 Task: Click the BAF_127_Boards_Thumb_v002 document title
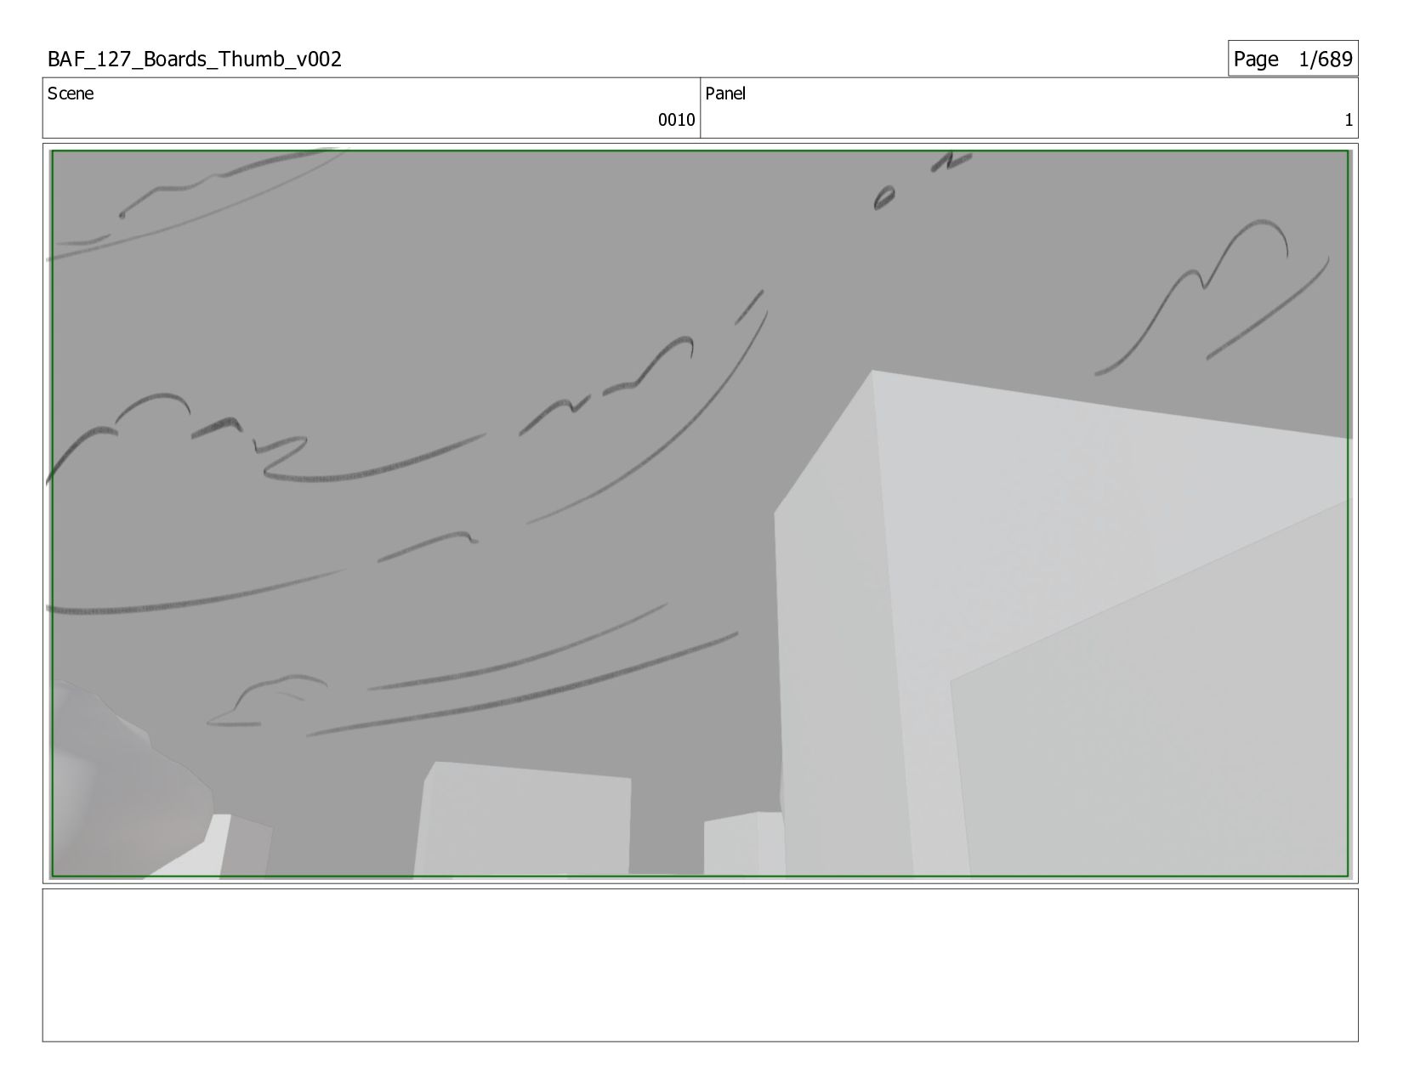195,59
